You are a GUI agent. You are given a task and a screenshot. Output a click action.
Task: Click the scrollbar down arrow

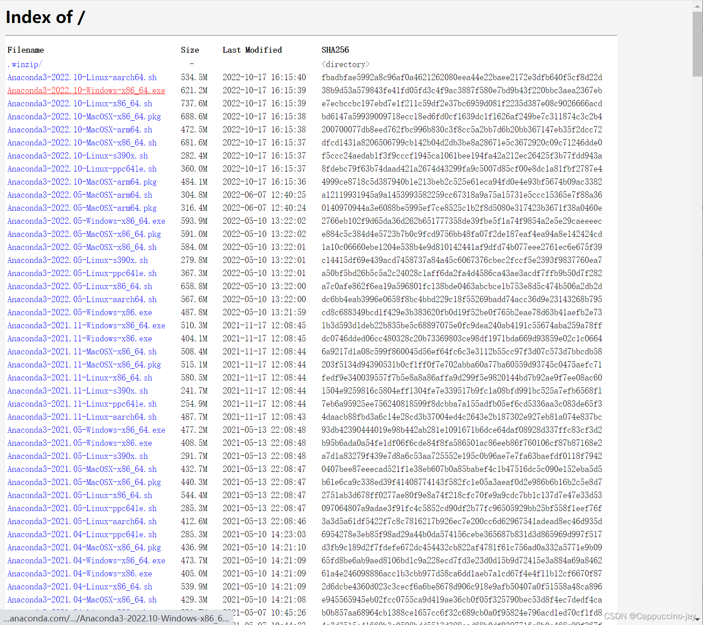click(x=697, y=620)
